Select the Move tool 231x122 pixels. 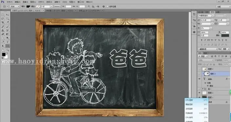coord(8,15)
